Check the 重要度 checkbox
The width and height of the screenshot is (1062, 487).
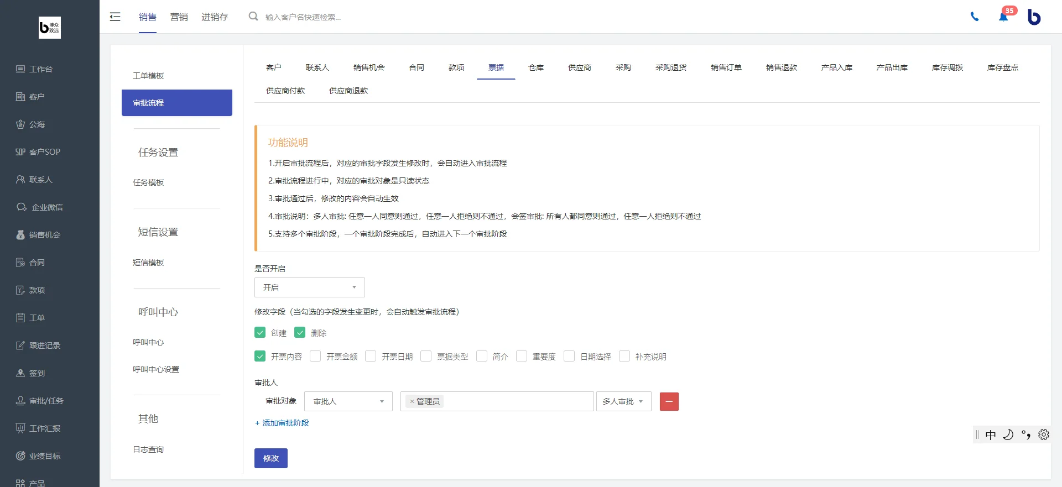click(522, 356)
